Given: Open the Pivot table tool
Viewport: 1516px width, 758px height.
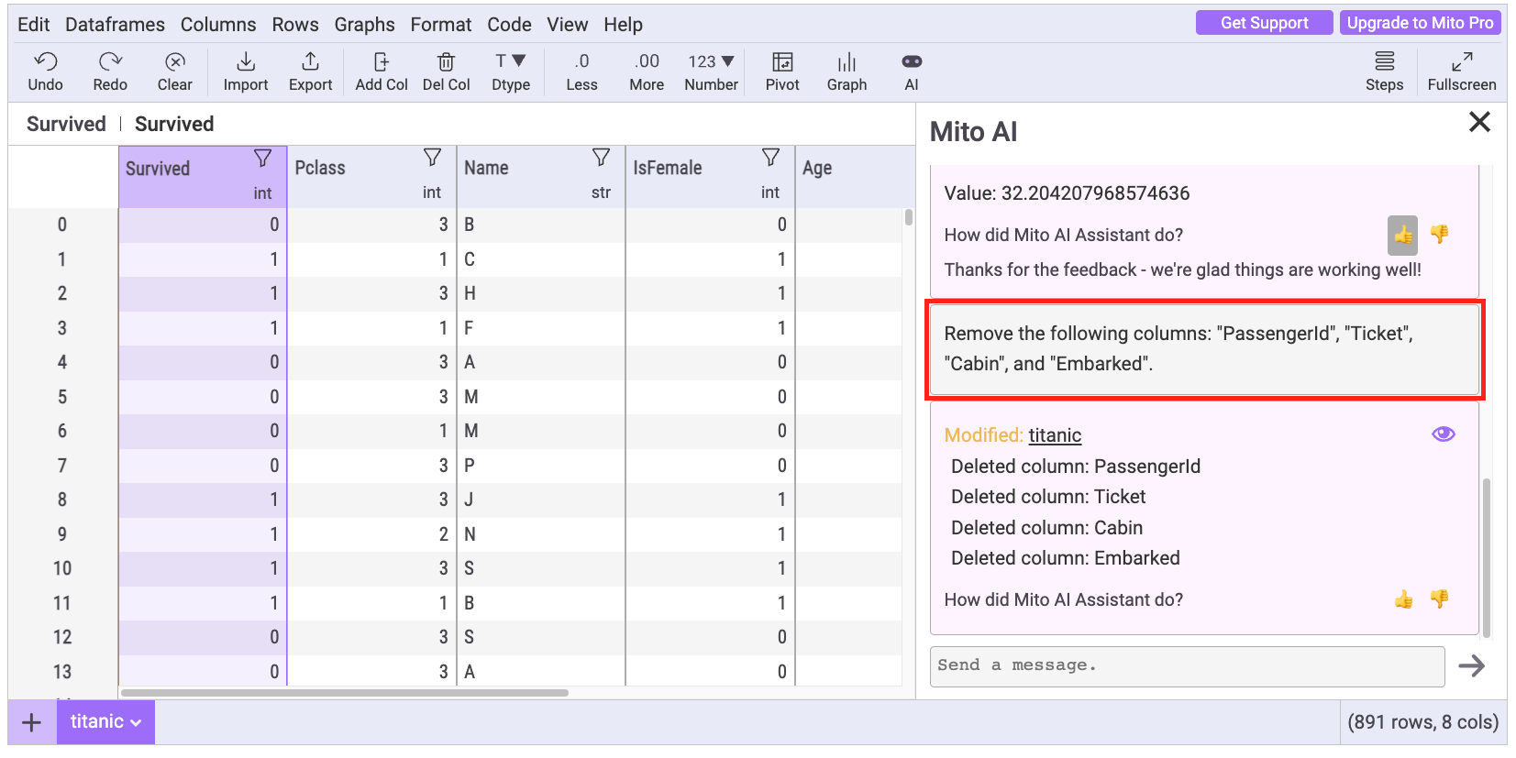Looking at the screenshot, I should [781, 62].
